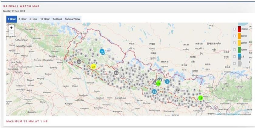
Task: Enable the 40mm rainfall filter checkbox
Action: (x=234, y=36)
